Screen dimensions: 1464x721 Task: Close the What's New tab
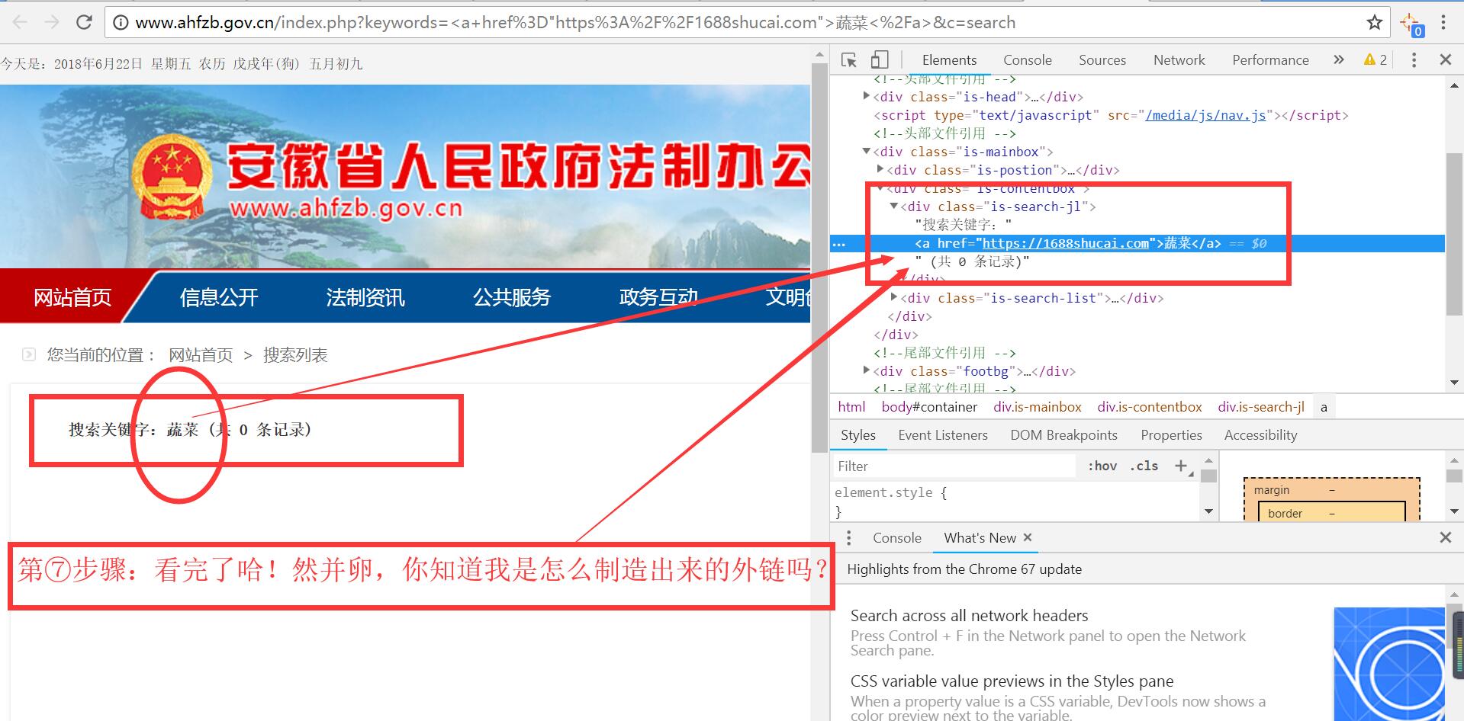1028,537
